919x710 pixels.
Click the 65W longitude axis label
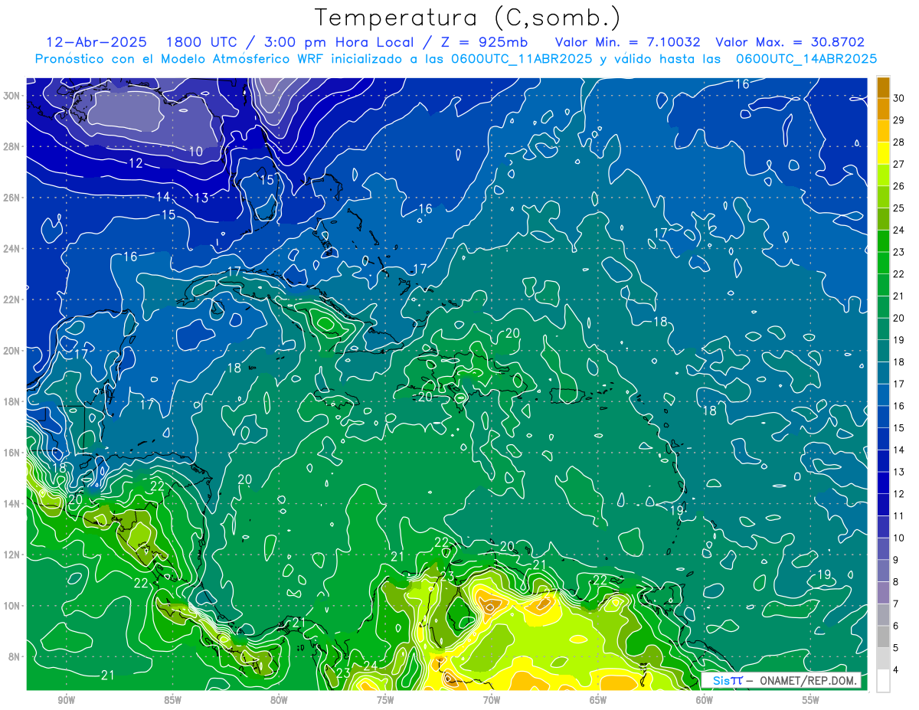click(x=598, y=700)
